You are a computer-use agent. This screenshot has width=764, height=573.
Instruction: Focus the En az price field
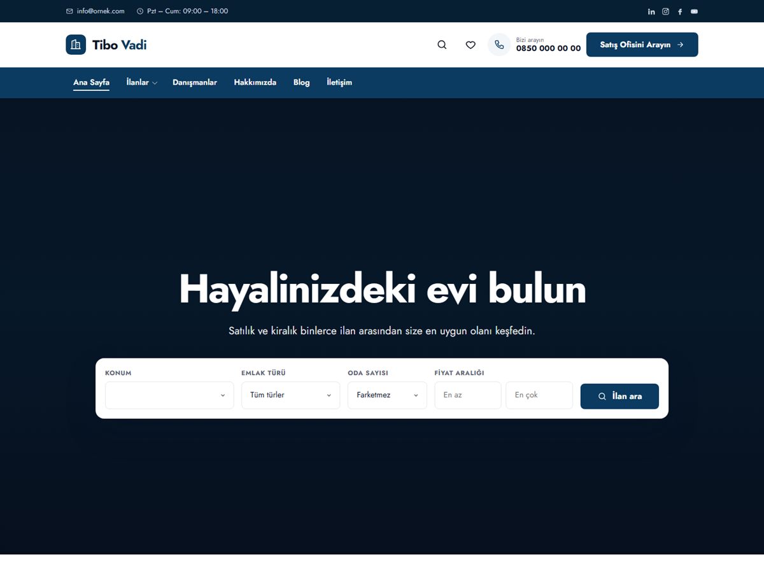click(468, 395)
